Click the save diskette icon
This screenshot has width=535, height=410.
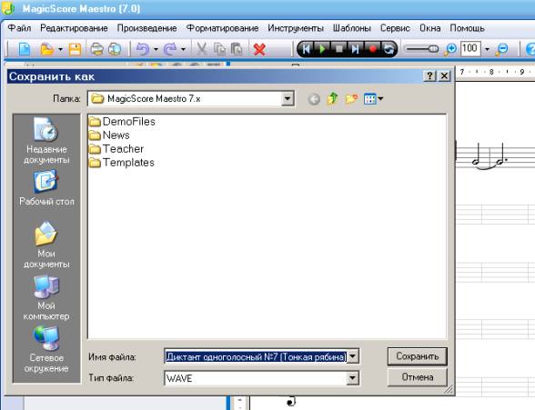coord(75,49)
